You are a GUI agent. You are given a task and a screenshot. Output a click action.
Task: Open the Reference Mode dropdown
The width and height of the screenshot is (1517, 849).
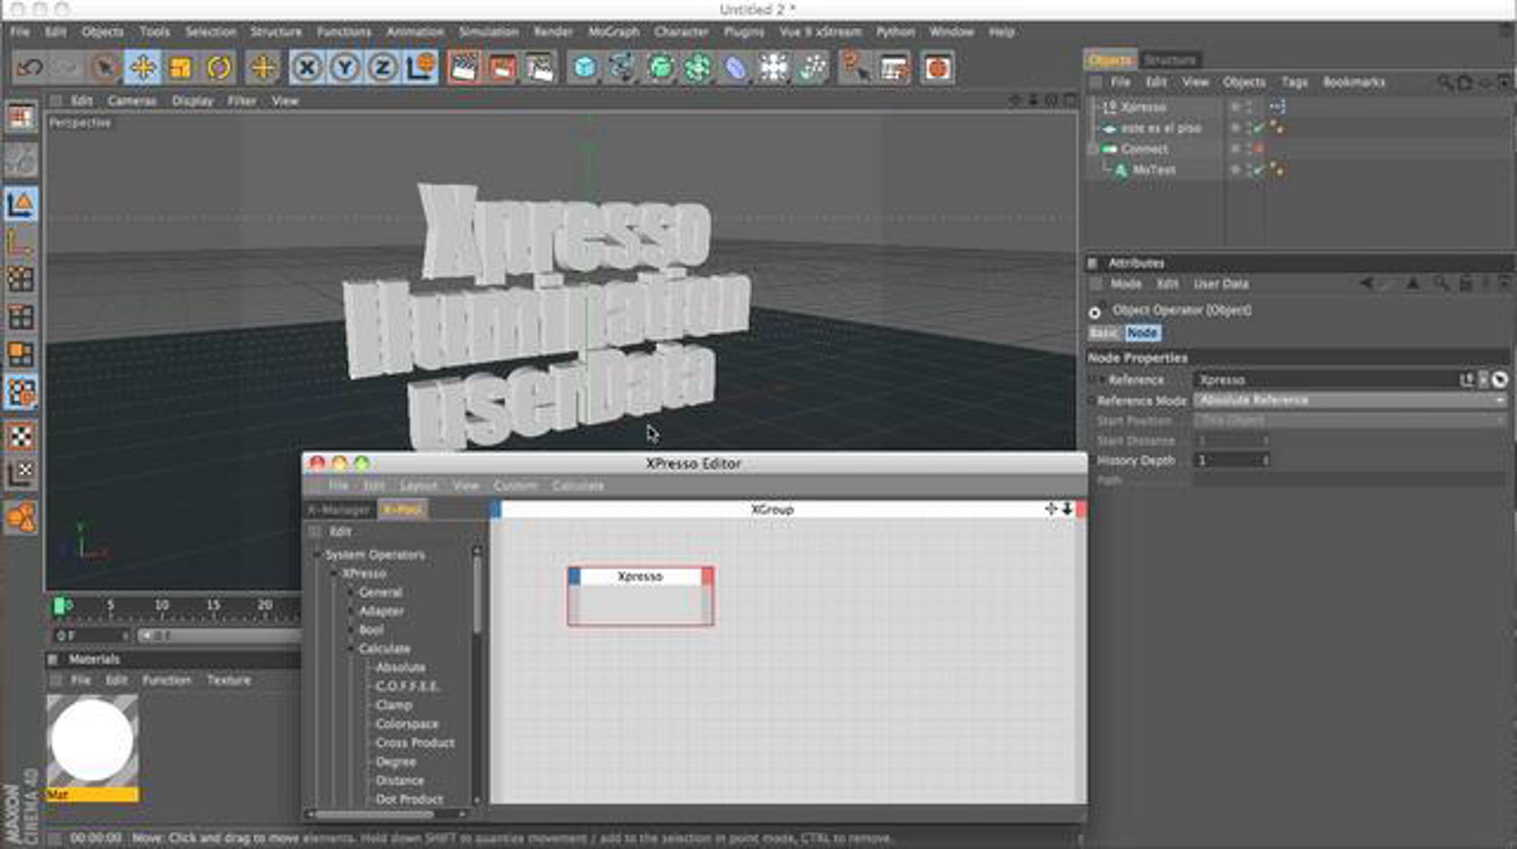click(x=1349, y=400)
